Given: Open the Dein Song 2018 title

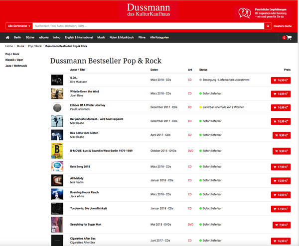Looking at the screenshot, I should point(80,166).
